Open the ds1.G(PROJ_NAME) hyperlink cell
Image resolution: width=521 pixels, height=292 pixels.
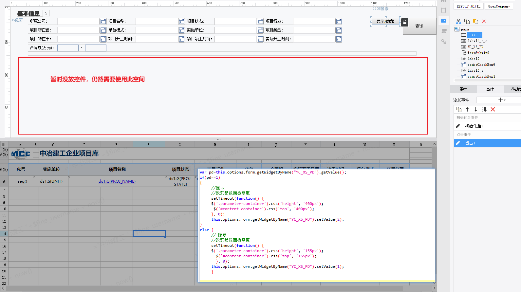[x=117, y=181]
